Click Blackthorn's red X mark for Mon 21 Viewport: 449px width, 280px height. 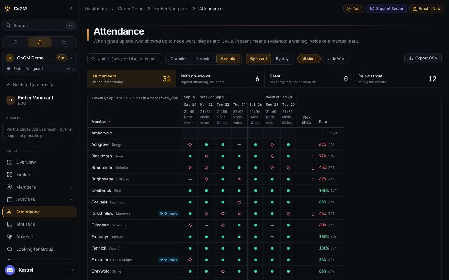coord(206,156)
